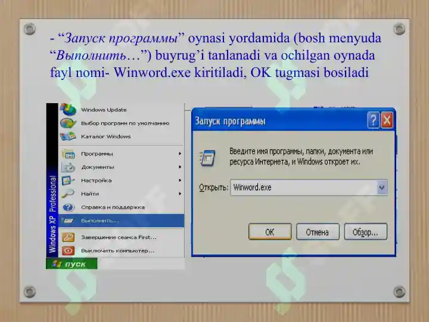This screenshot has height=322, width=429.
Task: Select Выбор программ по умолчанию
Action: 122,123
